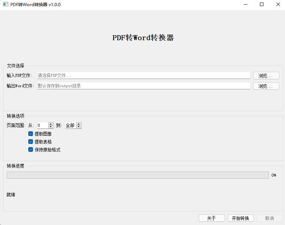Click the PDF转Word转换器 heading
The width and height of the screenshot is (285, 225).
pyautogui.click(x=143, y=38)
